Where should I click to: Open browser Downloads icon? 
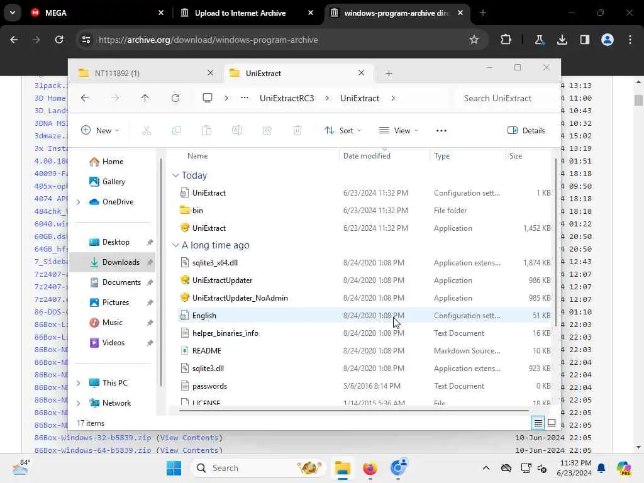(x=562, y=40)
